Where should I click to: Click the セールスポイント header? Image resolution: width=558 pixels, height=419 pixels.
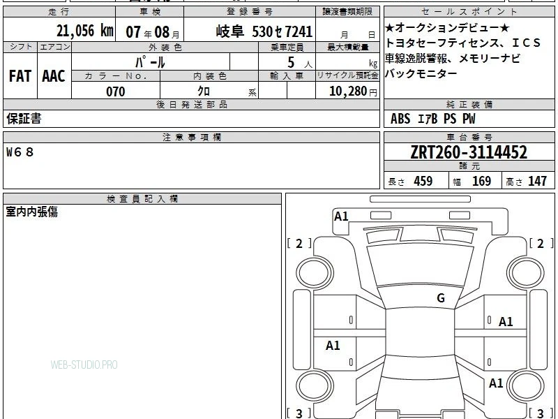[x=469, y=12]
